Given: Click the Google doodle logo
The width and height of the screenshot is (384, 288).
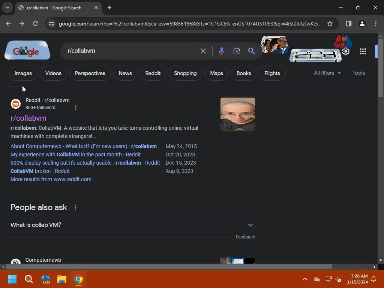Looking at the screenshot, I should [27, 50].
